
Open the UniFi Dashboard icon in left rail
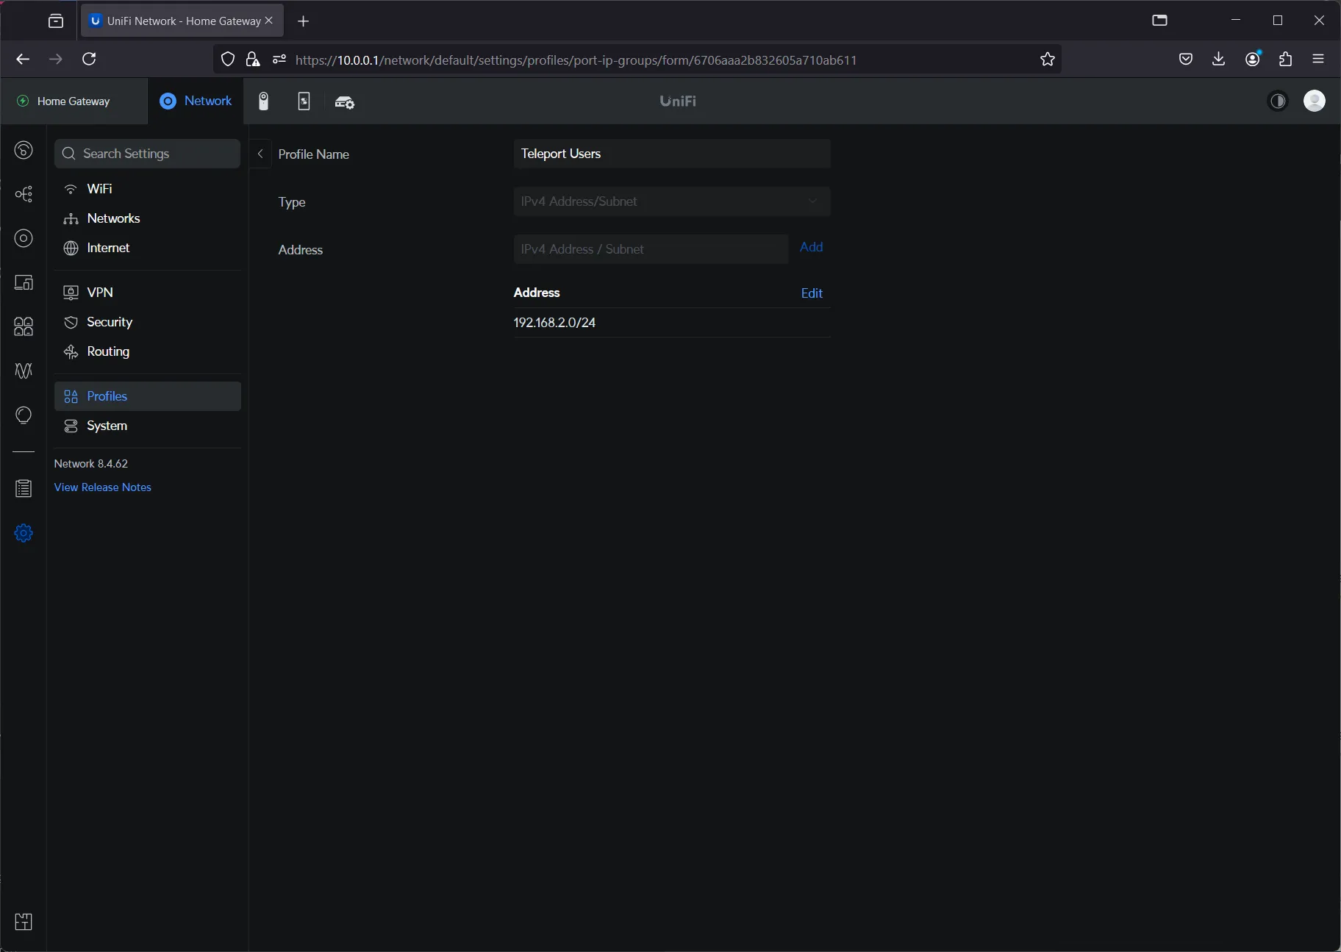24,150
